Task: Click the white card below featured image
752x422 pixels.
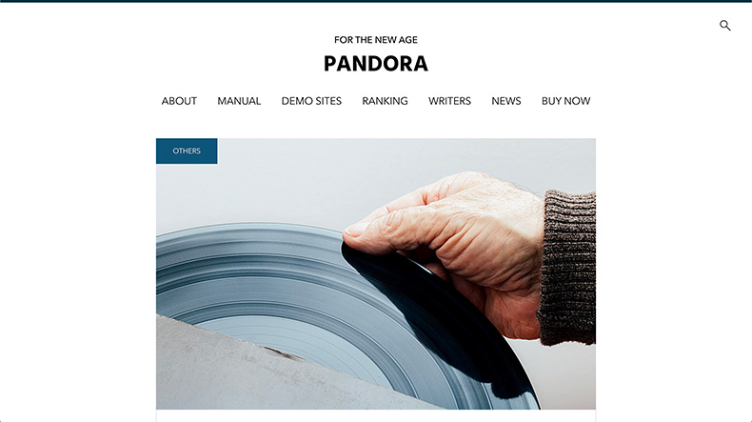Action: [375, 415]
